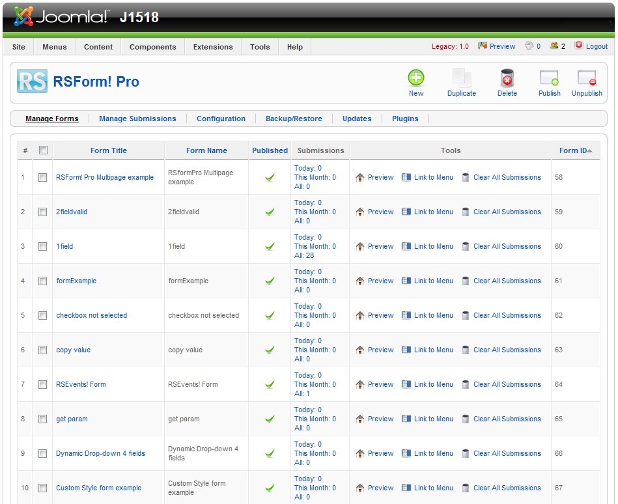Switch to Manage Submissions tab
Image resolution: width=618 pixels, height=504 pixels.
[137, 119]
